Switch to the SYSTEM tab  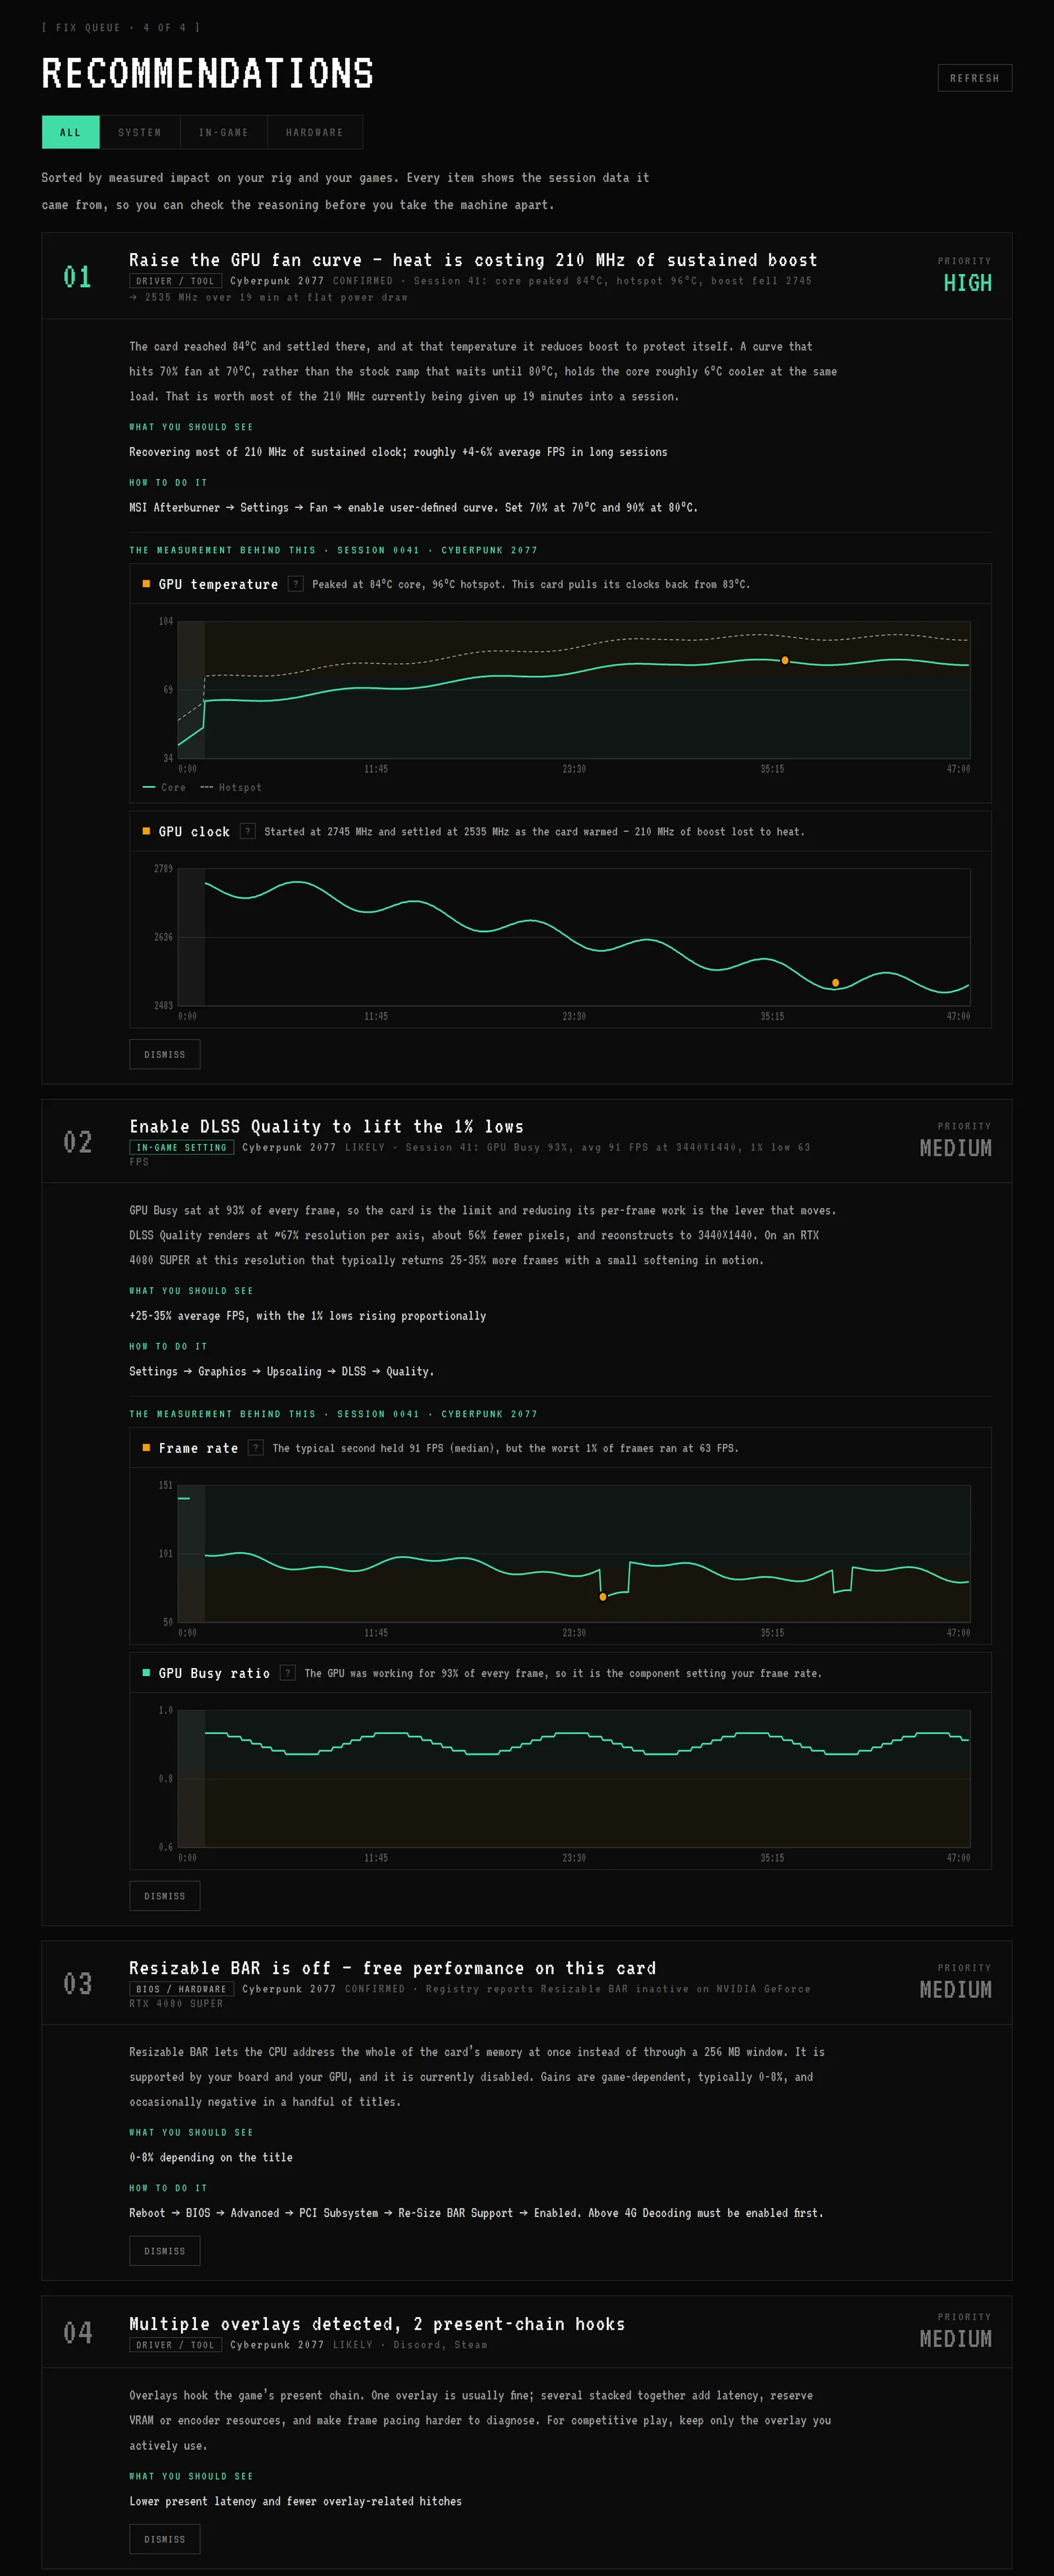point(140,132)
